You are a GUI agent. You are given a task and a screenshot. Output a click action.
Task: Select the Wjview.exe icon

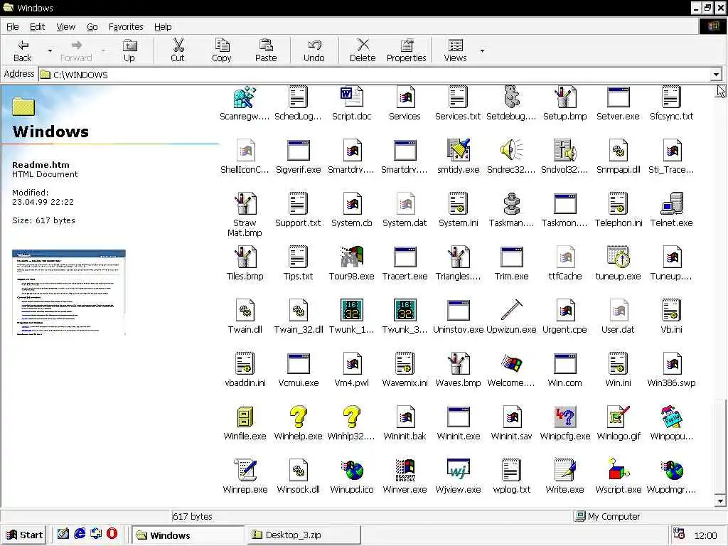point(459,471)
